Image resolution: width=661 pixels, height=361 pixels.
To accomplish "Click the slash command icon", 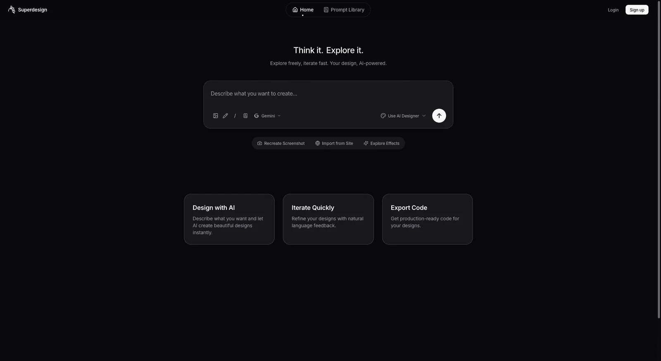I will coord(235,116).
